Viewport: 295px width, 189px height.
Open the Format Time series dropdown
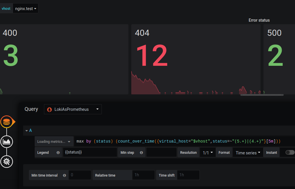[x=248, y=153]
